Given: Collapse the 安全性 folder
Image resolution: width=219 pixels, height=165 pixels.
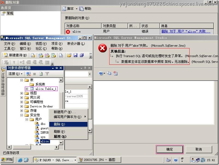Looking at the screenshot, I should (x=22, y=115).
